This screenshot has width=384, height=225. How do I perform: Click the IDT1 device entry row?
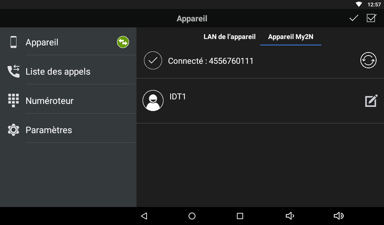click(x=260, y=100)
